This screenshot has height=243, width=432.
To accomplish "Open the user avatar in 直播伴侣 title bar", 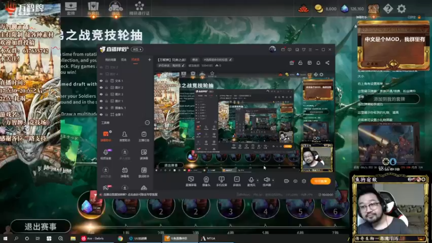I will tap(273, 49).
